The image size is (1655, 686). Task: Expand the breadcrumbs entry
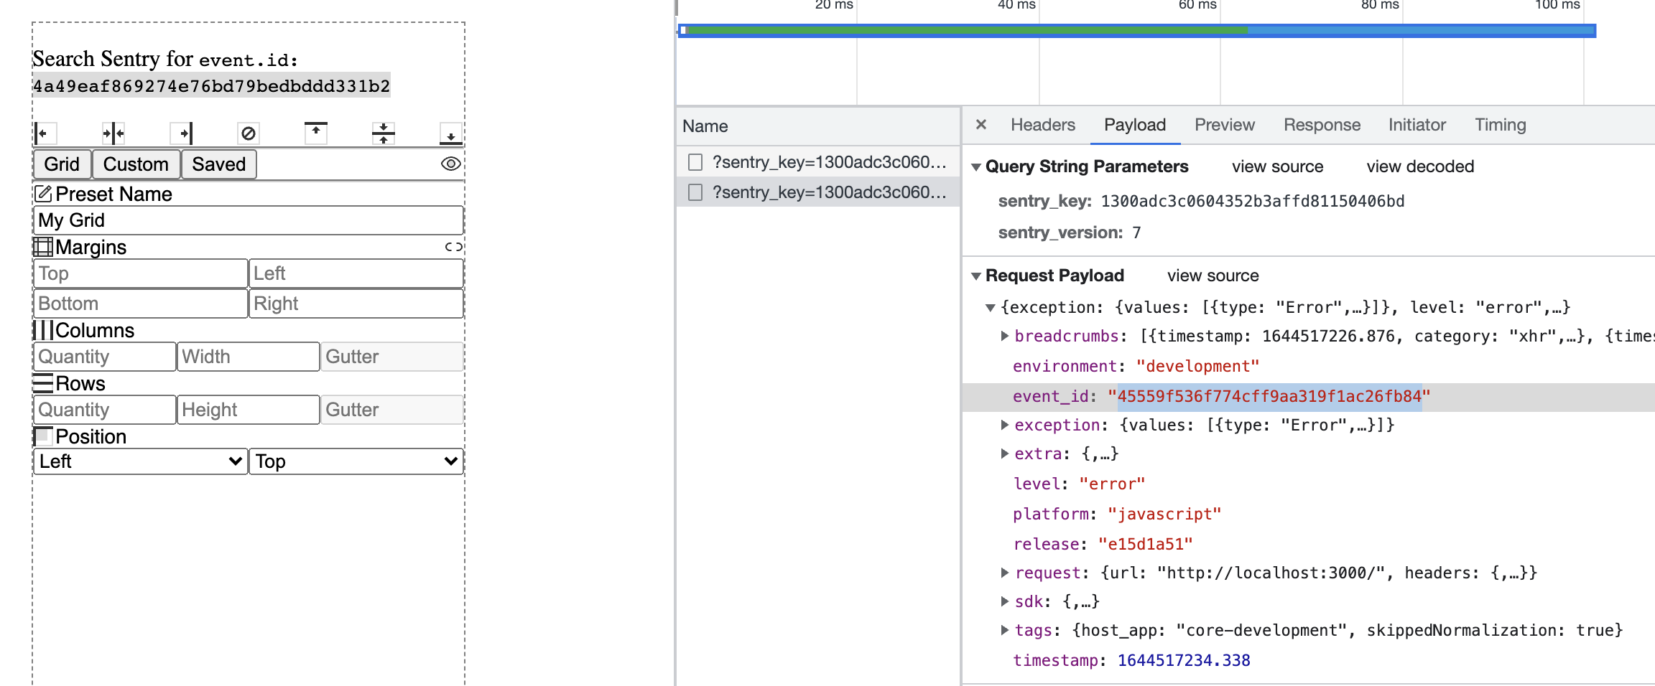1004,336
